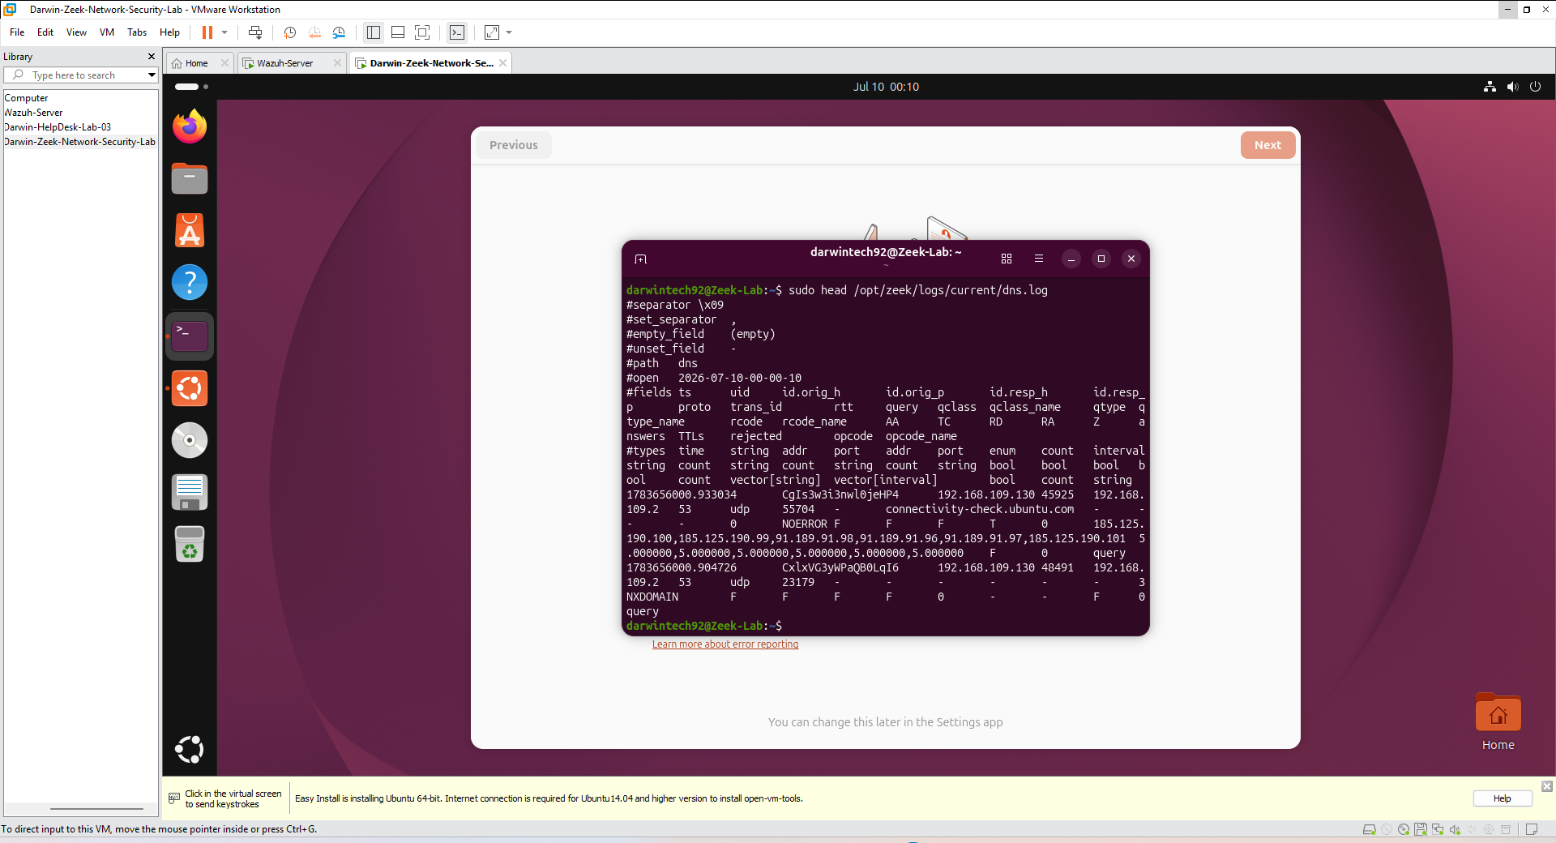Open the Trash in the dock
Viewport: 1556px width, 843px height.
[x=190, y=544]
